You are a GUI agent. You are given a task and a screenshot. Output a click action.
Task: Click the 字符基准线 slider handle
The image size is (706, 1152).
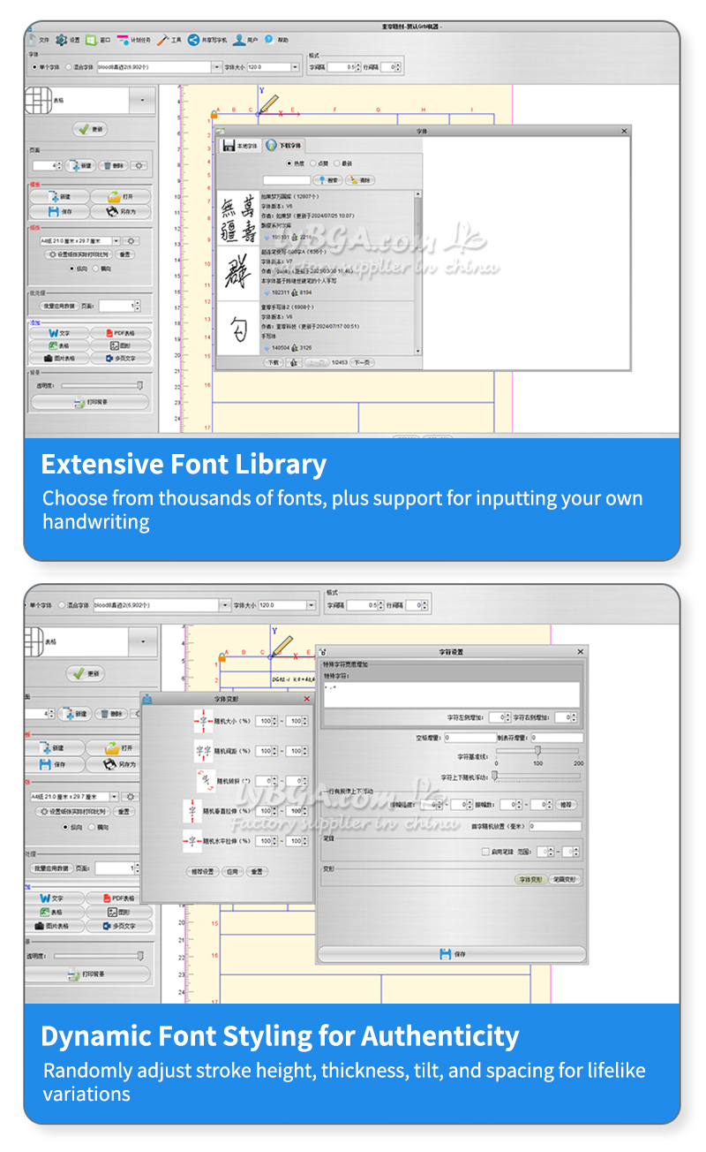click(x=537, y=750)
